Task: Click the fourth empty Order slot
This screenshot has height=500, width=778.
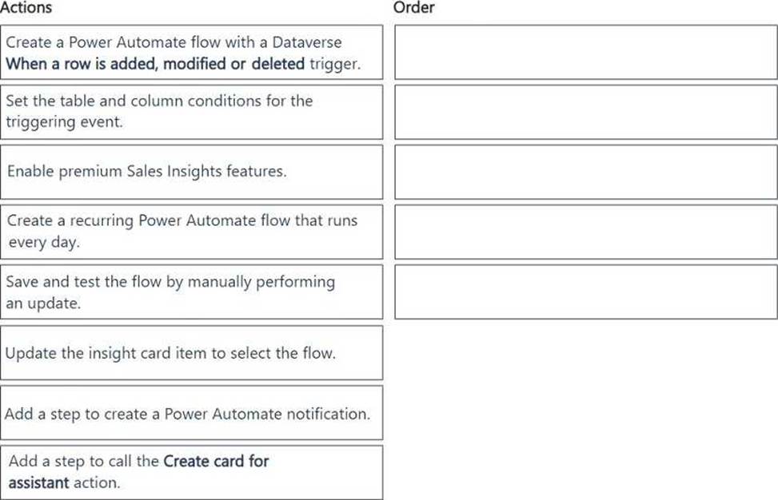Action: (x=586, y=232)
